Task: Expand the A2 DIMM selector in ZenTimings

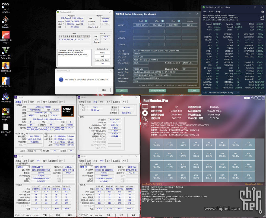Action: [x=238, y=93]
